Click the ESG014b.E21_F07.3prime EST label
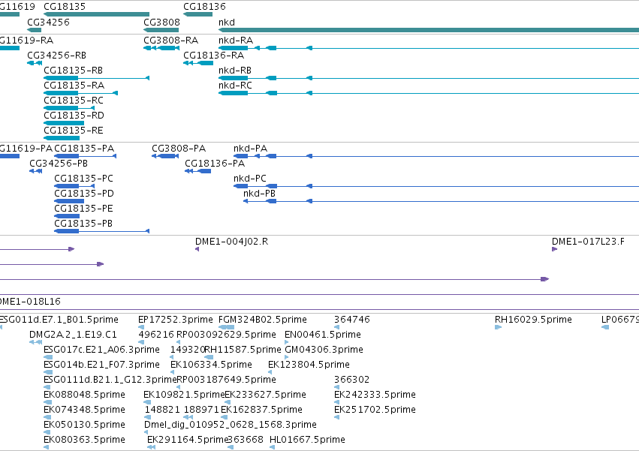 tap(101, 365)
